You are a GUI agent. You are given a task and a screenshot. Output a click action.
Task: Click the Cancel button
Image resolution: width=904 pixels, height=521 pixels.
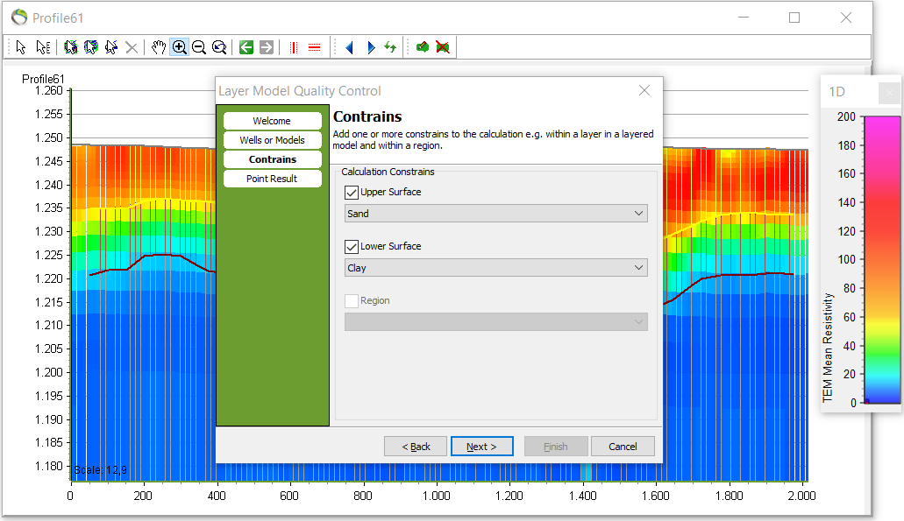(623, 447)
